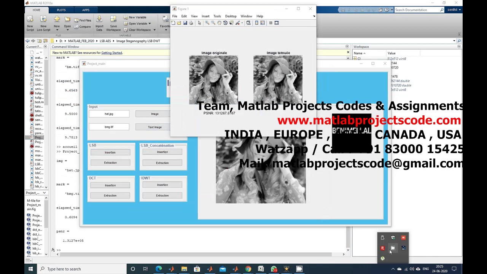Click hat.jpg input field
Screen dimensions: 487x274
coord(109,114)
